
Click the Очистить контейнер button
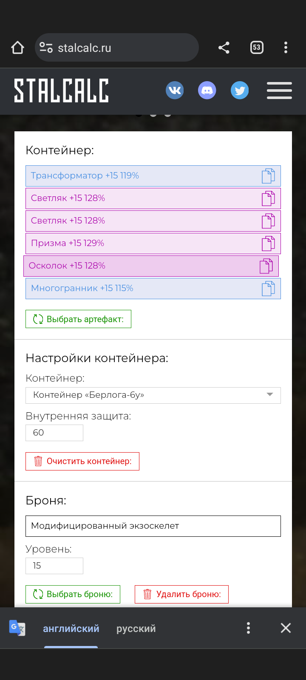tap(82, 461)
